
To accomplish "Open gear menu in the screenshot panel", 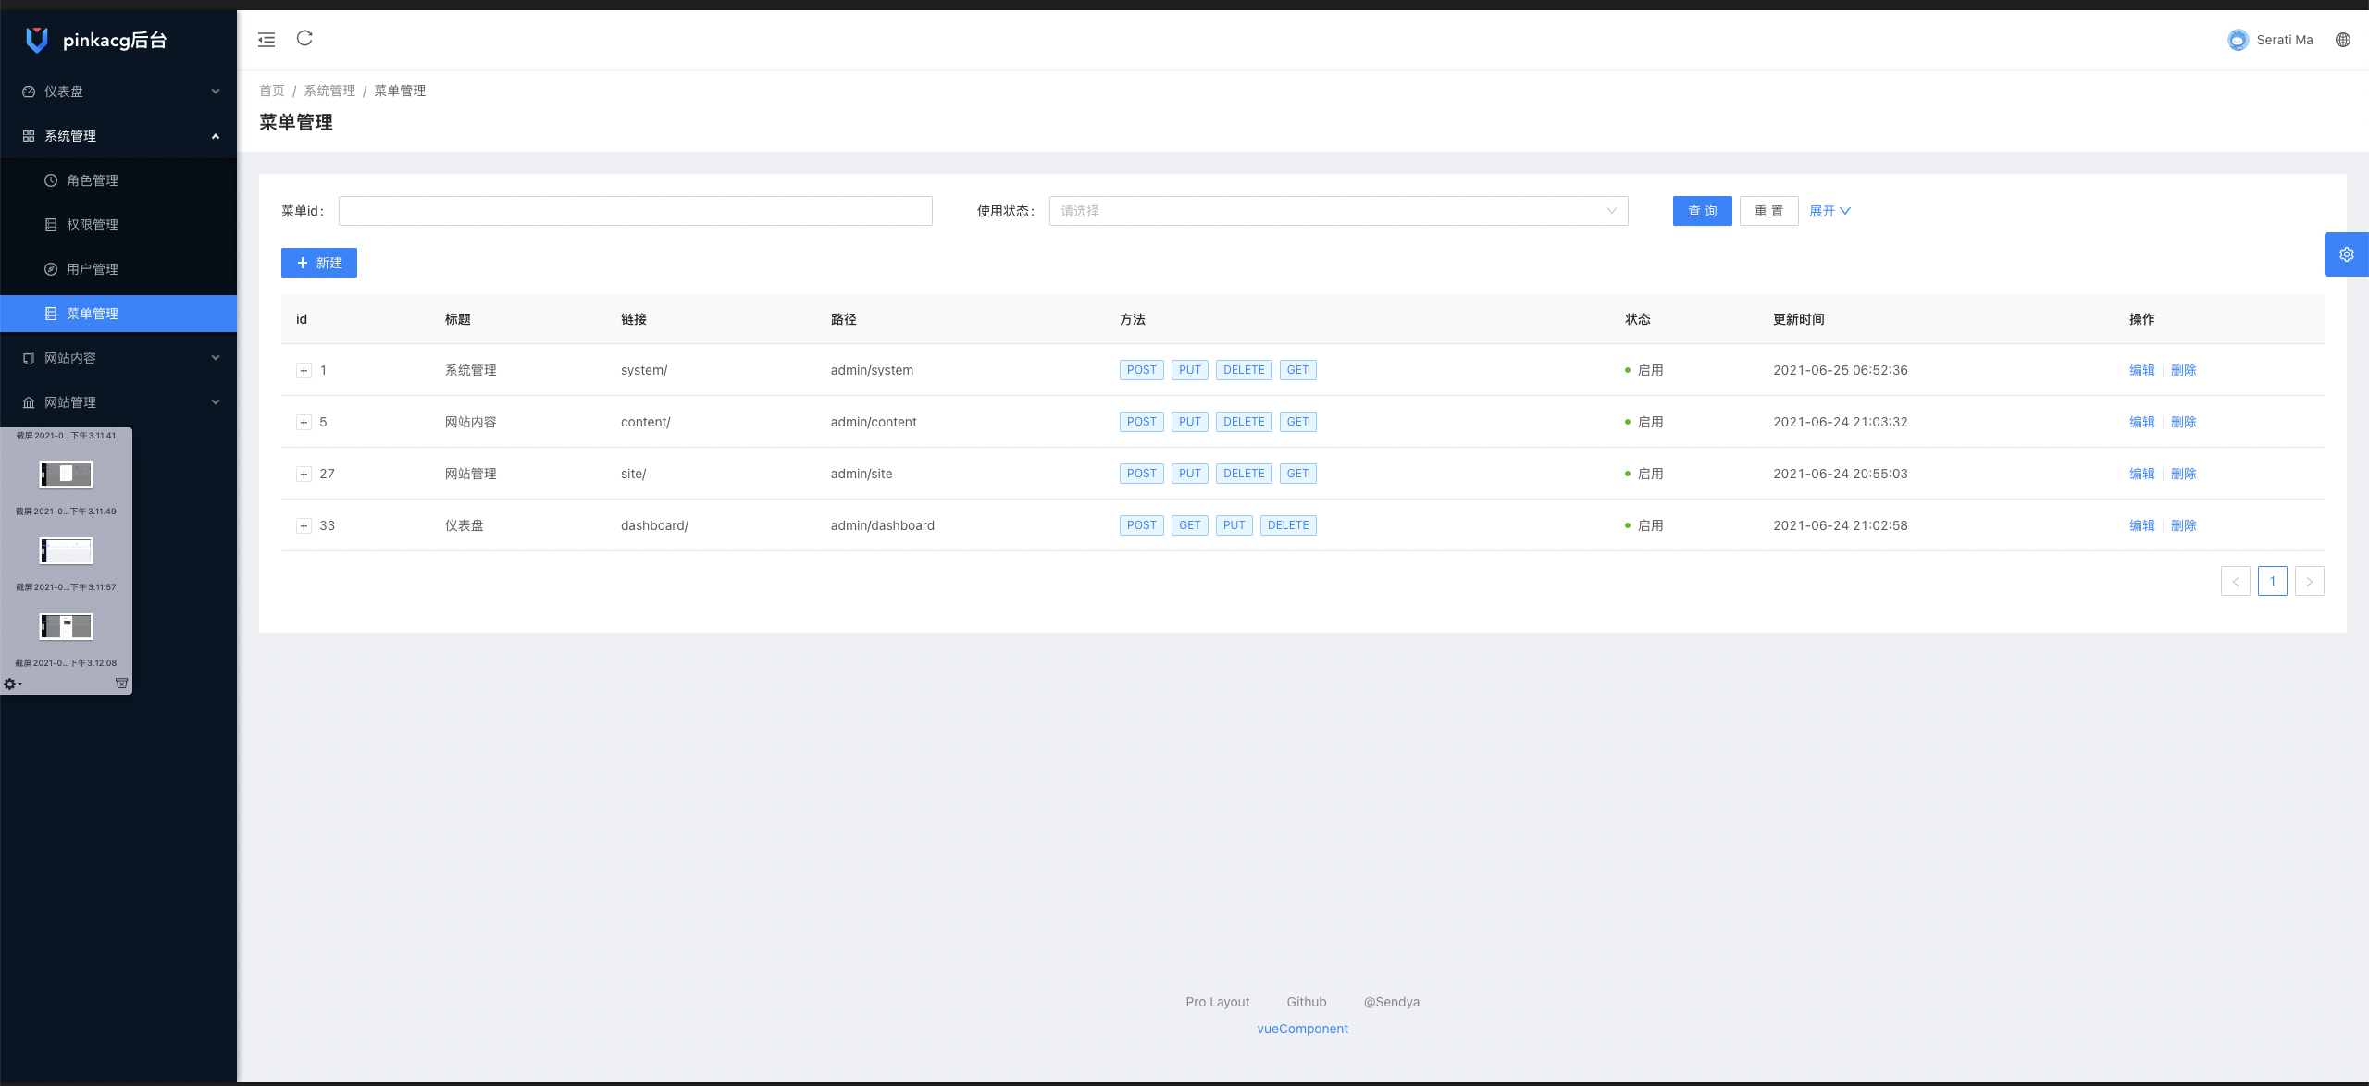I will click(x=11, y=684).
